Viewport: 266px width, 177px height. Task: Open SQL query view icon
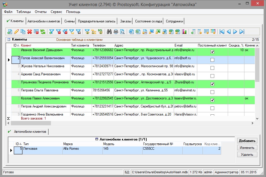[x=100, y=32]
